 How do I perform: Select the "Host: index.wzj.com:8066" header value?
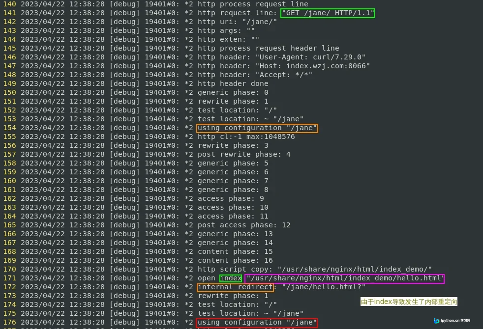coord(313,66)
